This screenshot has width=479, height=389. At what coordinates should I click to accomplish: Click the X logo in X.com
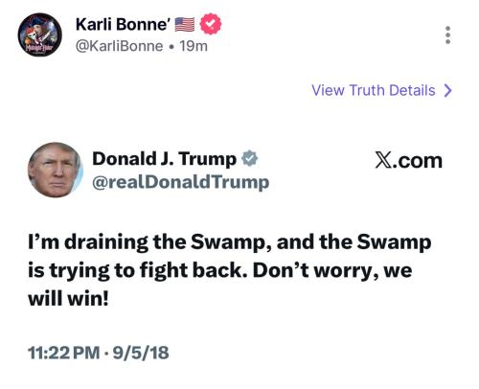point(383,160)
